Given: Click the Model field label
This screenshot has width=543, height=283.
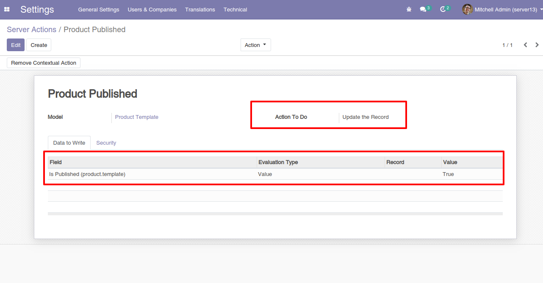Looking at the screenshot, I should click(55, 117).
